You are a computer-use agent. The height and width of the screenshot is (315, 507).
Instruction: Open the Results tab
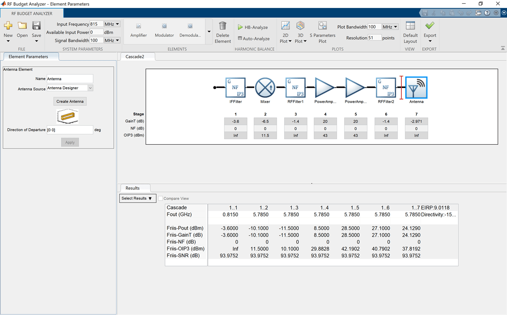click(133, 188)
